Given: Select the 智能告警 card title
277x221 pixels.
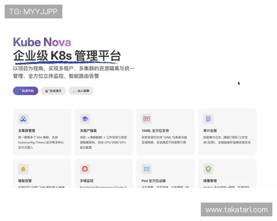Looking at the screenshot, I should [x=25, y=181].
